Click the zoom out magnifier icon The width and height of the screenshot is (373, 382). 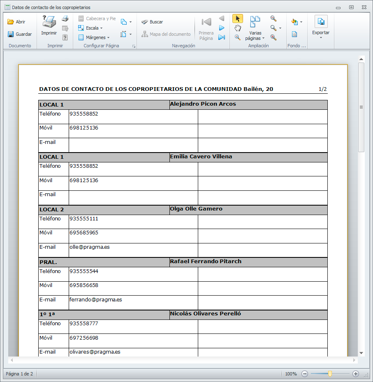(273, 19)
